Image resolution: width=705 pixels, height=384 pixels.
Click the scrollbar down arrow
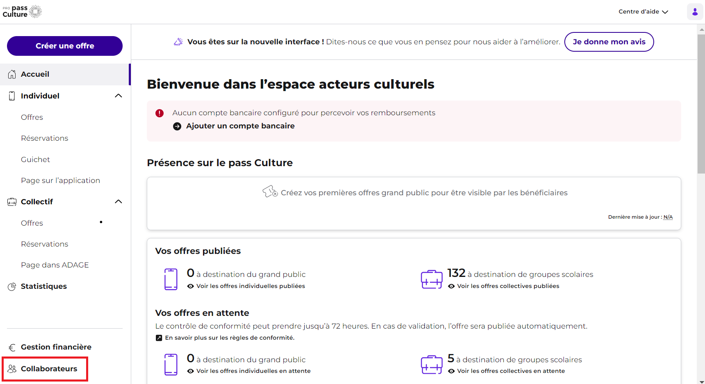tap(701, 381)
